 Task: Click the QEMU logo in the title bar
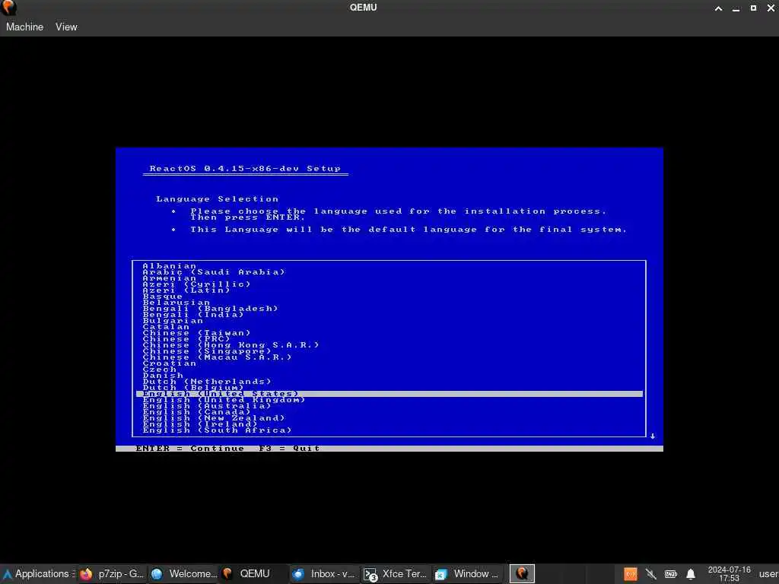pyautogui.click(x=9, y=8)
